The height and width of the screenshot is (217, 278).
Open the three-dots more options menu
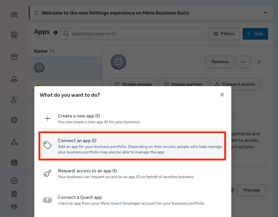(243, 62)
